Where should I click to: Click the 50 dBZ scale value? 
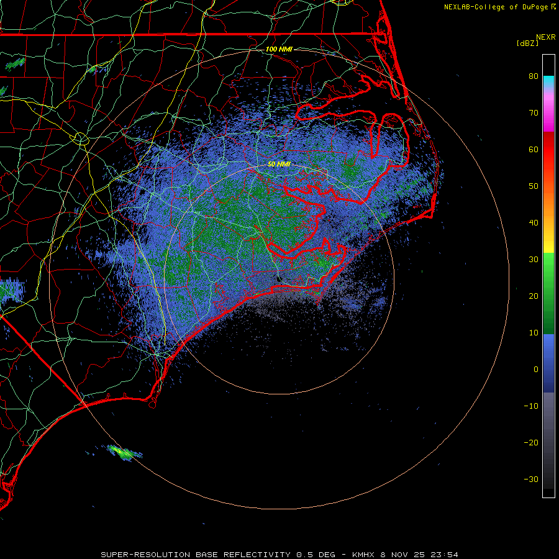[534, 186]
